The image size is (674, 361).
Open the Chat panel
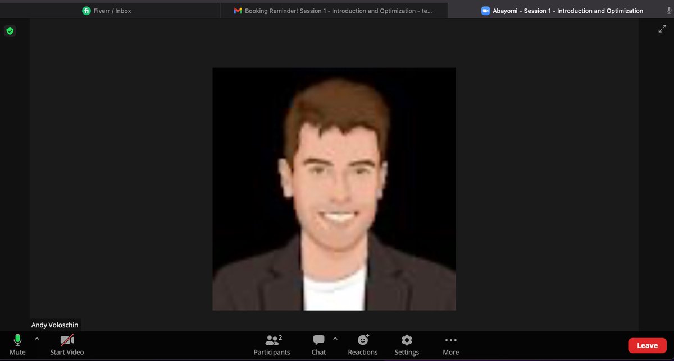(x=318, y=344)
